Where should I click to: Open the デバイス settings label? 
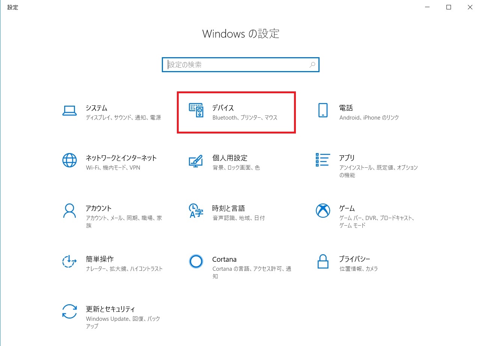[x=223, y=108]
